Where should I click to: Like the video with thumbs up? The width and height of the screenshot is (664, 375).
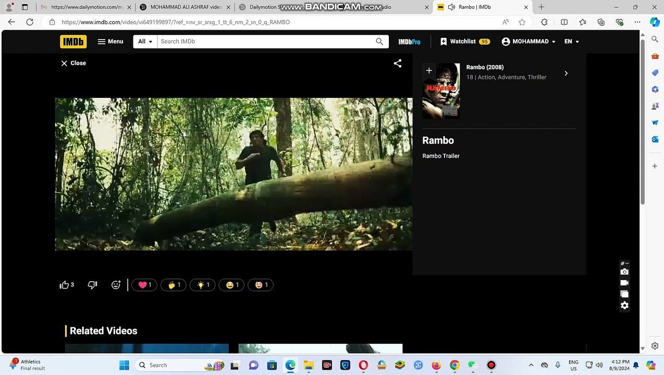(67, 285)
